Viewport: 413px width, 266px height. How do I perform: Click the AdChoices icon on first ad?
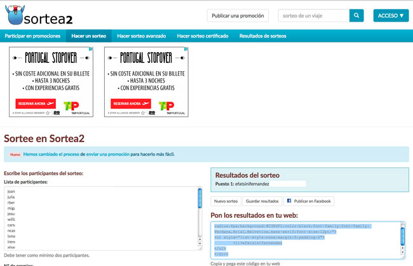point(91,49)
